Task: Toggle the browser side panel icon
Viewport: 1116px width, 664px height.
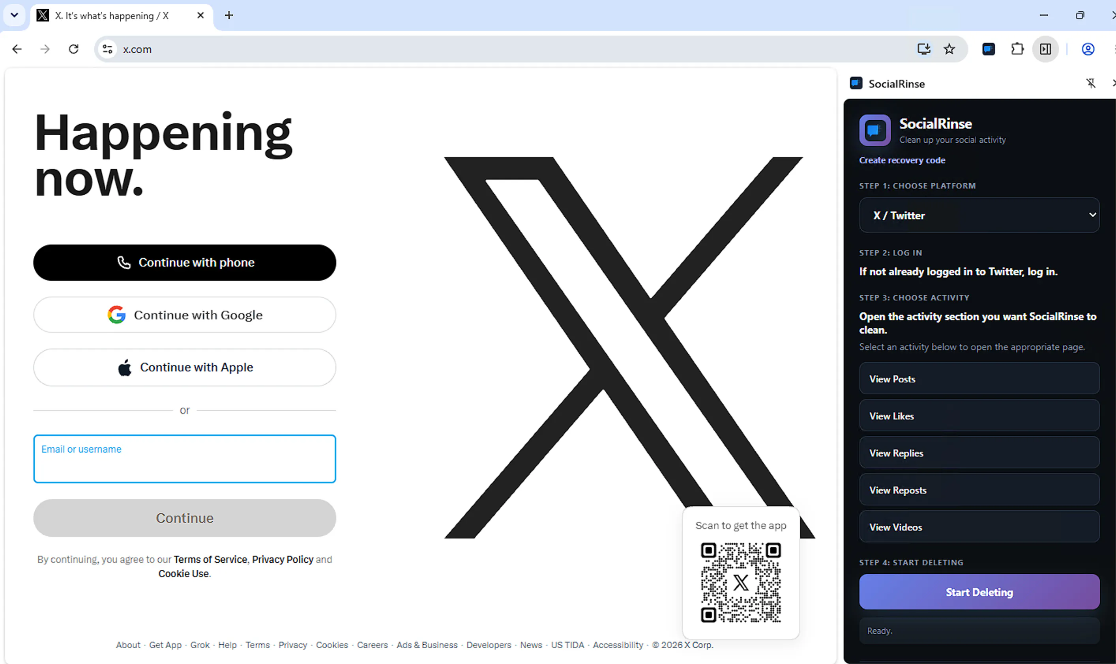Action: point(1046,49)
